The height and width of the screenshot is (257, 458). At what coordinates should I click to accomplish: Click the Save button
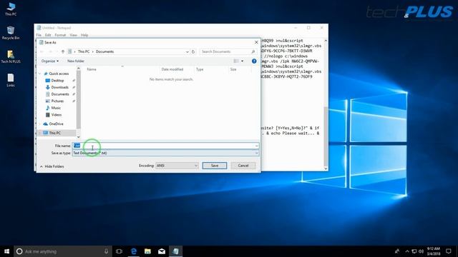(215, 166)
